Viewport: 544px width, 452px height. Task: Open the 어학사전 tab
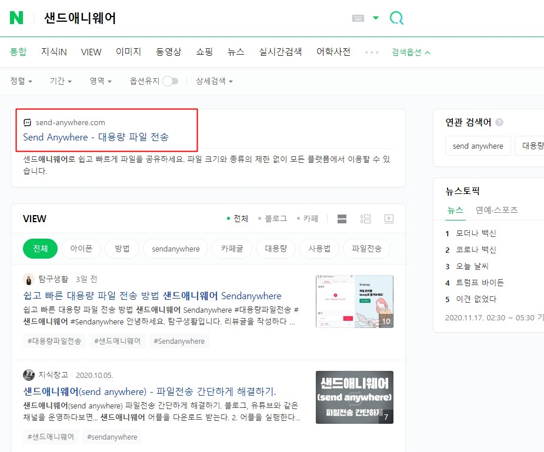pyautogui.click(x=333, y=52)
